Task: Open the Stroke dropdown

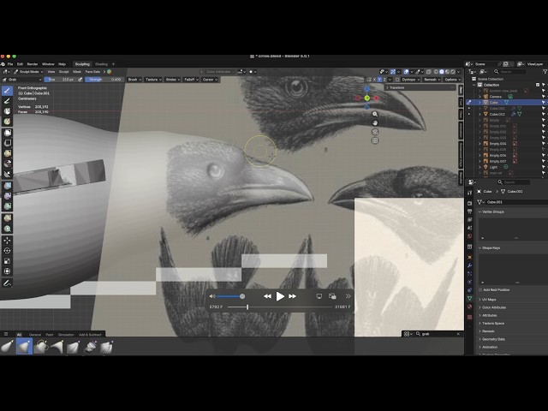Action: (173, 80)
